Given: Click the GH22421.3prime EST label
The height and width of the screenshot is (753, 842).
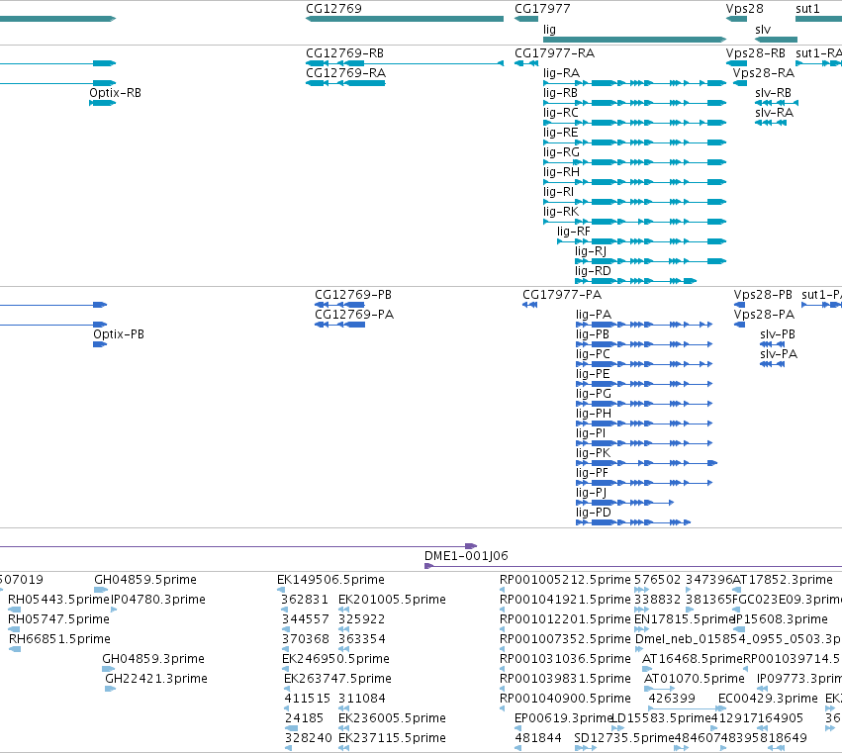Looking at the screenshot, I should point(156,679).
